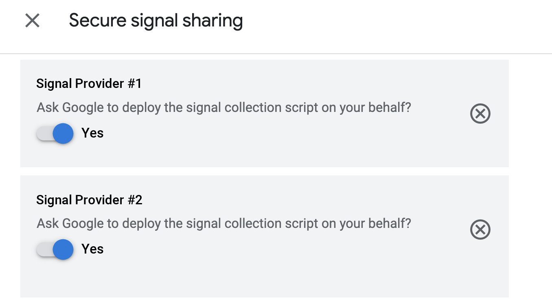The image size is (552, 304).
Task: Select the Signal Provider #1 heading
Action: coord(89,84)
